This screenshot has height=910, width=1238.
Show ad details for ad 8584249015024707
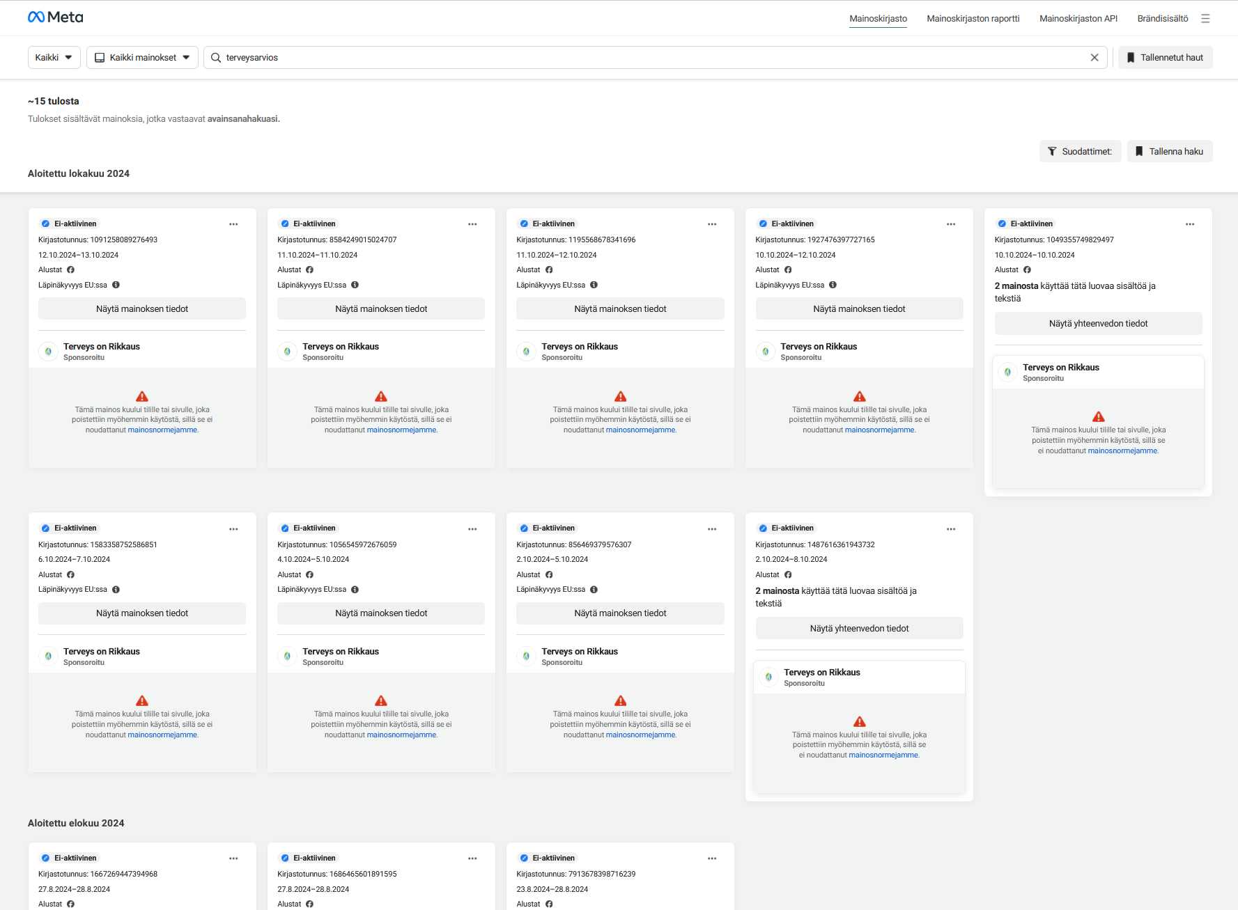pos(381,309)
